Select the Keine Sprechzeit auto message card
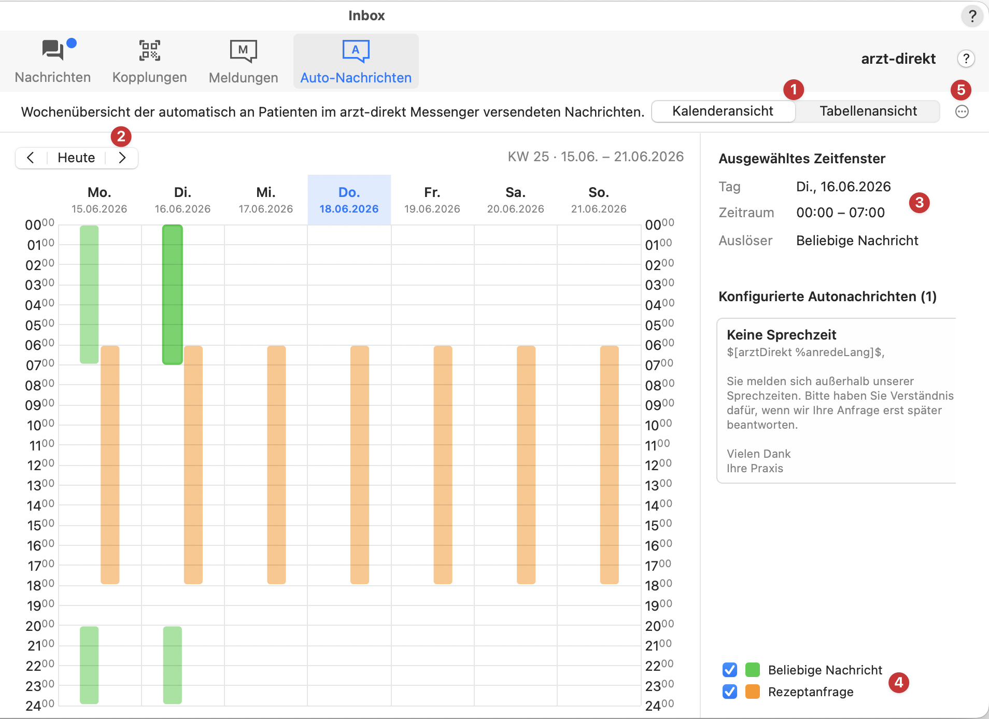The image size is (989, 719). click(x=836, y=401)
